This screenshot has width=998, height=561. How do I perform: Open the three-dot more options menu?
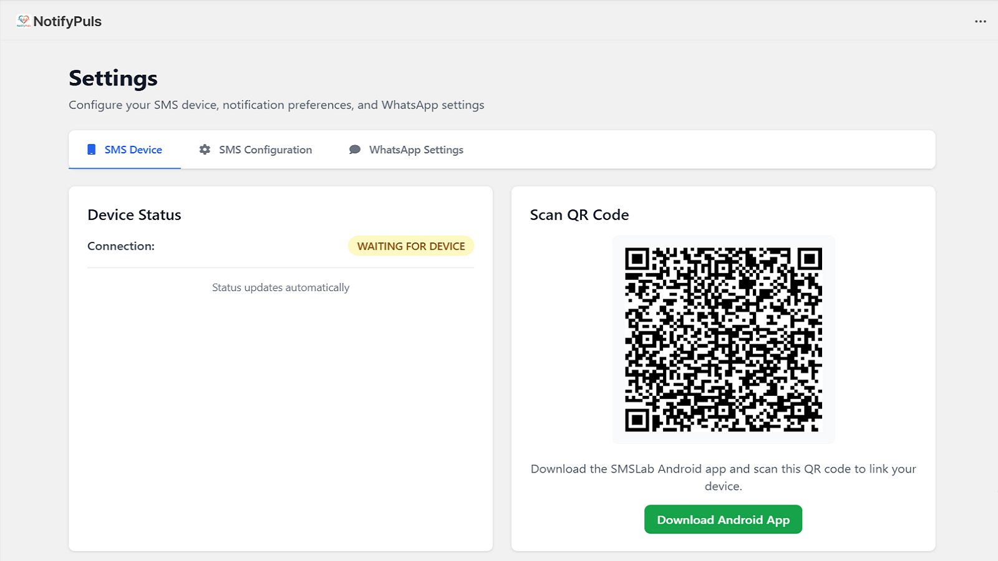[981, 21]
